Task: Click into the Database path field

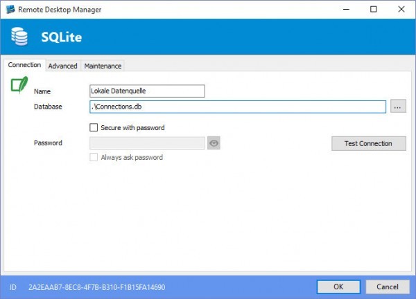Action: click(238, 107)
